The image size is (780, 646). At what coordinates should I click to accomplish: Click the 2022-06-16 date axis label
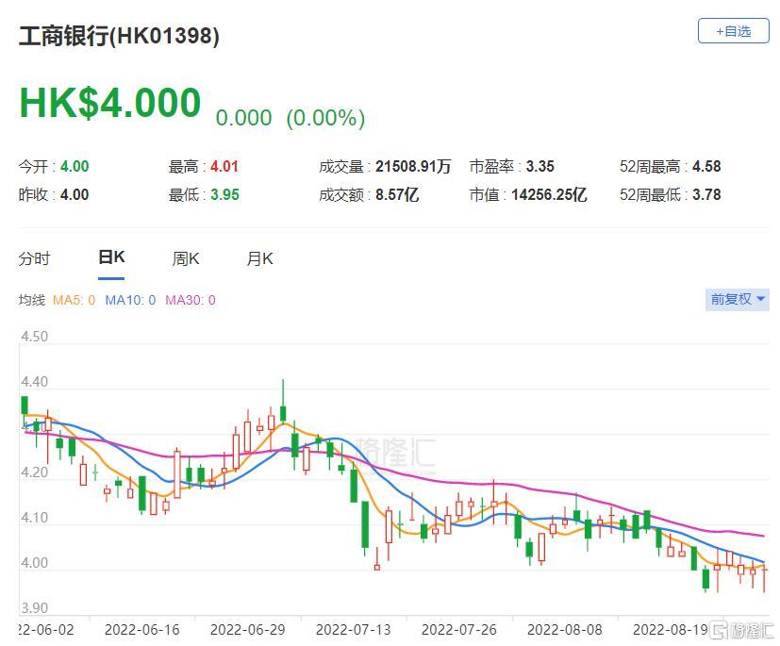pyautogui.click(x=141, y=630)
